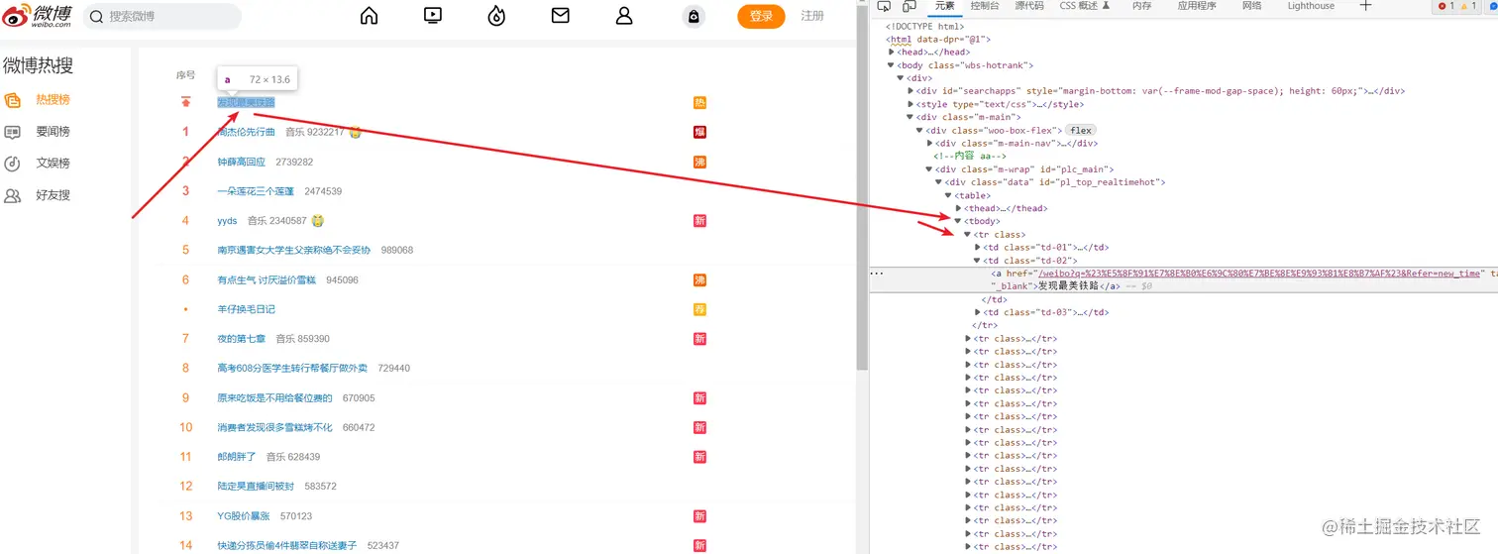Open the CSS 概述 tab
Screen dimensions: 1498x554
point(1084,6)
